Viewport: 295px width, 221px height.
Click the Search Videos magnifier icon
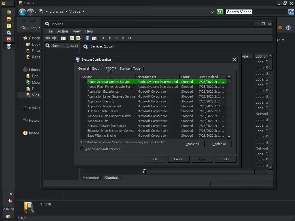click(x=291, y=12)
